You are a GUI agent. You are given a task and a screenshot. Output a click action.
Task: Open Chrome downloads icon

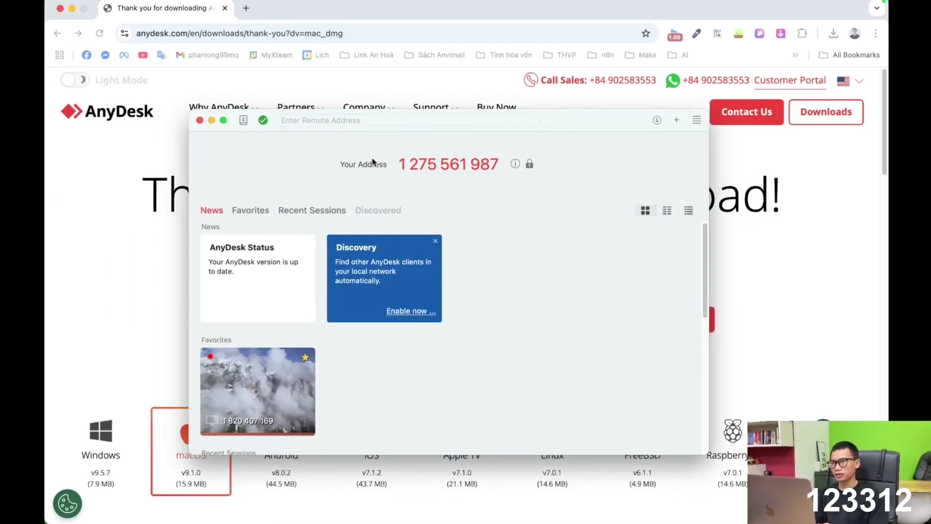pyautogui.click(x=833, y=33)
